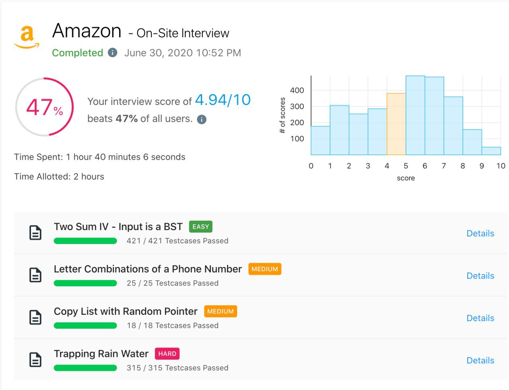
Task: Open info icon next to Completed status
Action: [x=113, y=52]
